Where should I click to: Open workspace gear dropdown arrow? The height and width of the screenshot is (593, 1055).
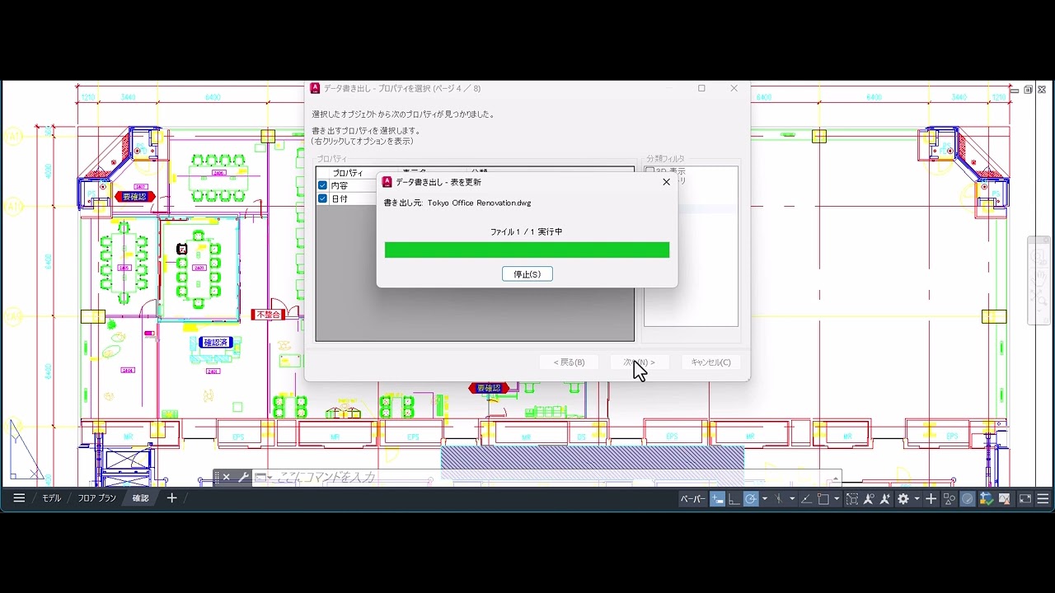917,499
